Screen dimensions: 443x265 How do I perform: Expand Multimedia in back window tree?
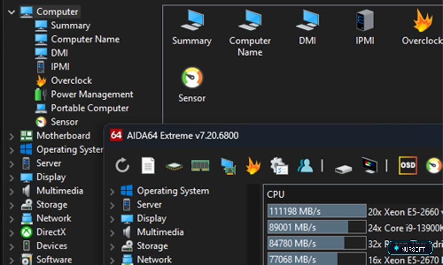click(x=11, y=192)
